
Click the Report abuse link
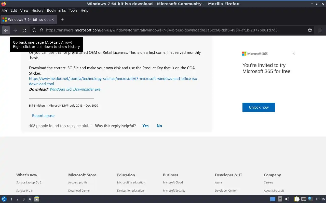tap(43, 116)
